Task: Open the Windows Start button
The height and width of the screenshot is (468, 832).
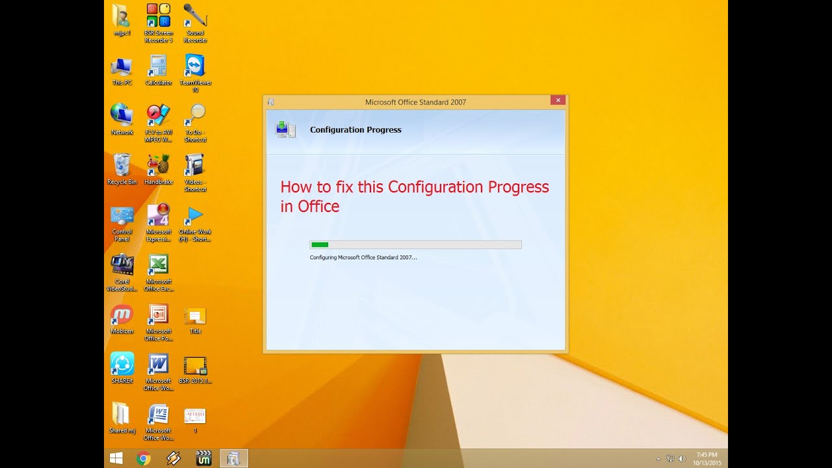Action: click(x=116, y=458)
